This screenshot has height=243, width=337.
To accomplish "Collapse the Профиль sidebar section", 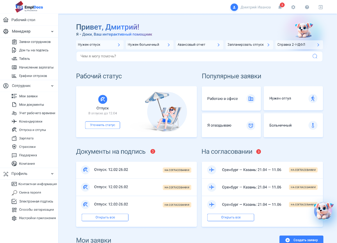I will click(x=52, y=174).
